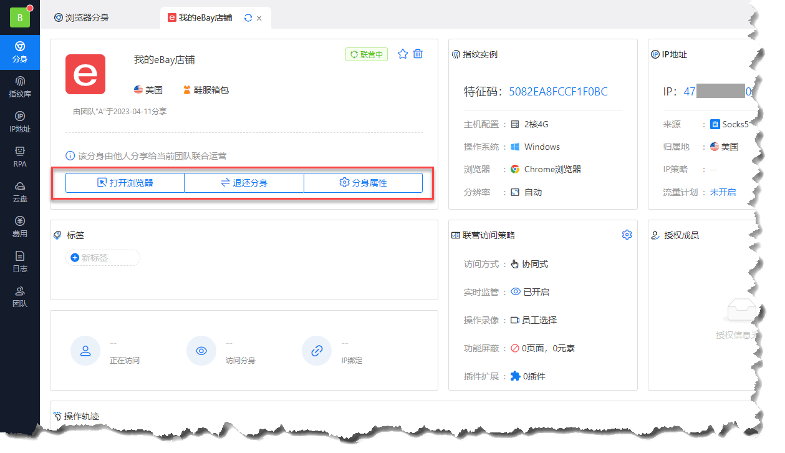Screen dimensions: 785x453
Task: Click the 美国 country label under store name
Action: (x=154, y=90)
